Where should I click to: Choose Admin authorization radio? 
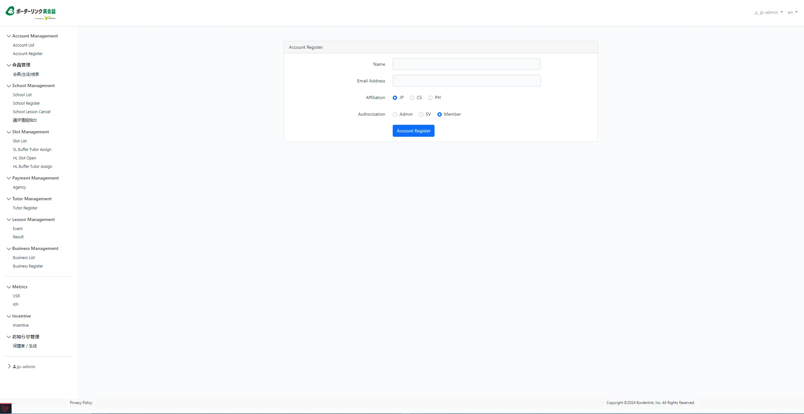point(395,114)
